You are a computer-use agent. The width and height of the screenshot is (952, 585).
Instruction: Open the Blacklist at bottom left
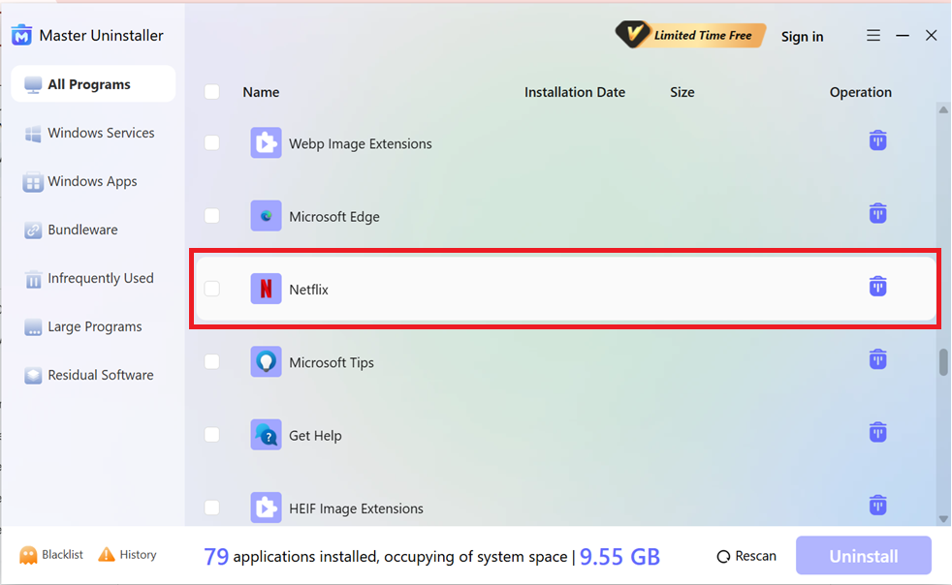coord(52,555)
